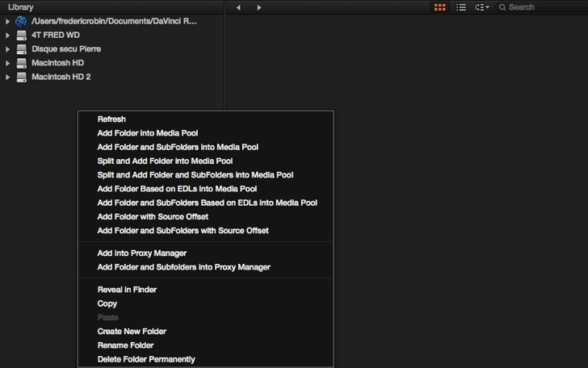Viewport: 588px width, 368px height.
Task: Click into the Search field
Action: coord(541,7)
